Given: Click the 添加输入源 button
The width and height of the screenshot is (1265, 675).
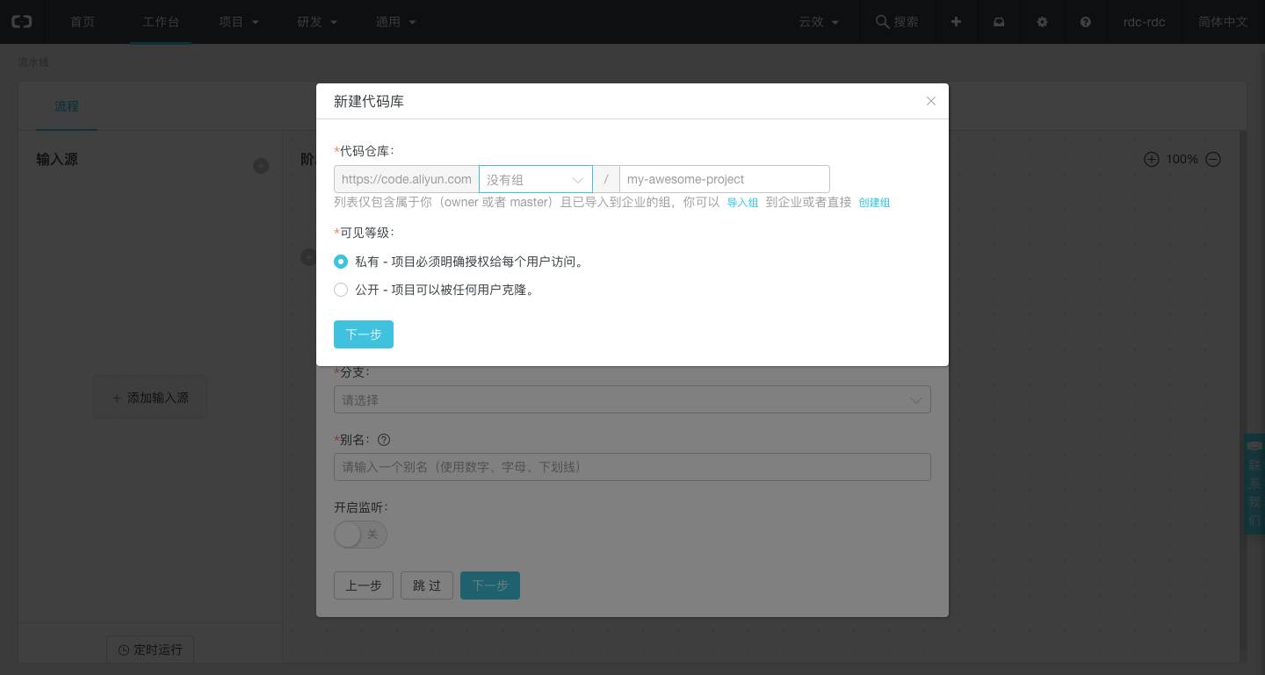Looking at the screenshot, I should (150, 398).
